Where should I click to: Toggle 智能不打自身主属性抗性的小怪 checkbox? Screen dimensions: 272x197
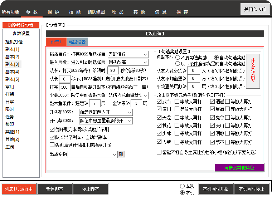point(159,152)
